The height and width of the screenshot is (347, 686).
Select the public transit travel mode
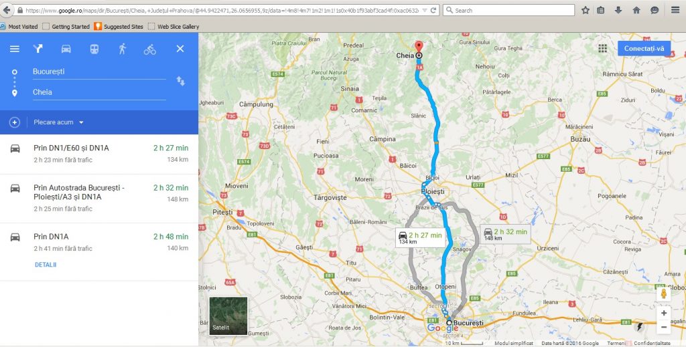click(x=94, y=49)
